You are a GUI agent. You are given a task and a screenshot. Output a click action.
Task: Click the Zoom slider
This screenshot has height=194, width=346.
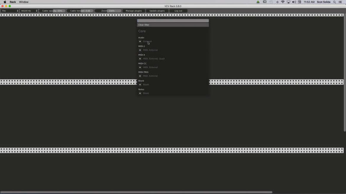coord(108,11)
